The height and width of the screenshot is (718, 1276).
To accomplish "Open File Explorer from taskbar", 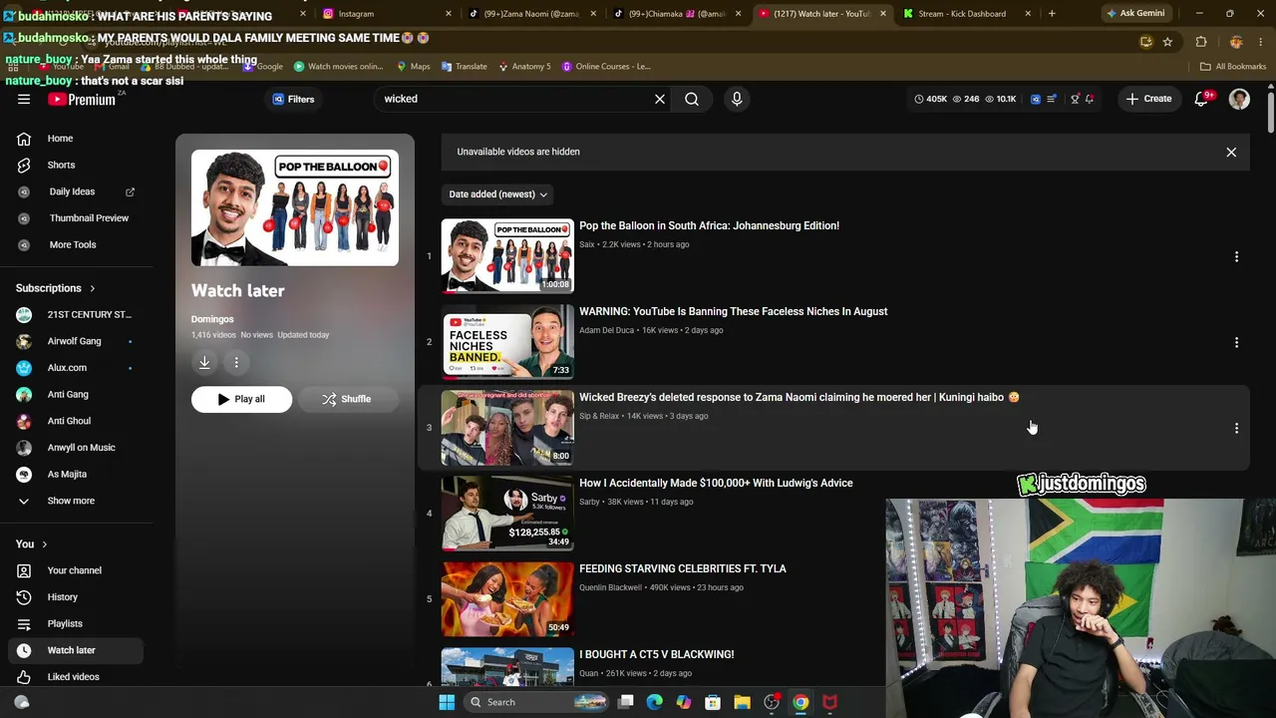I will pos(742,702).
